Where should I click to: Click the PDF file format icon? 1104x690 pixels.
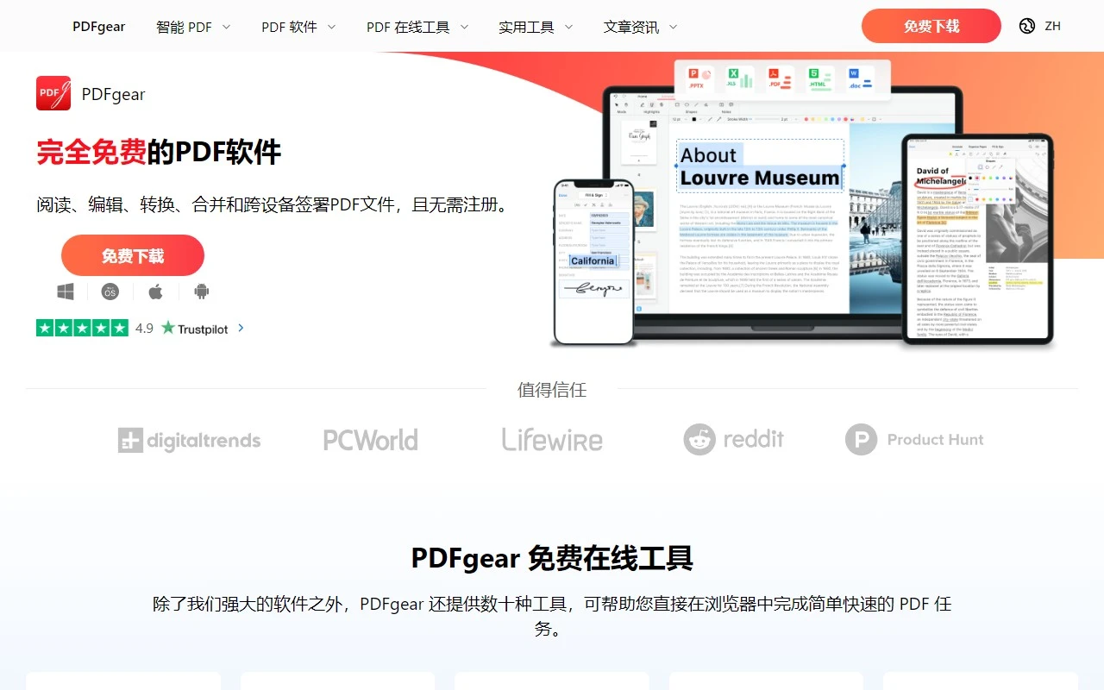pyautogui.click(x=780, y=79)
